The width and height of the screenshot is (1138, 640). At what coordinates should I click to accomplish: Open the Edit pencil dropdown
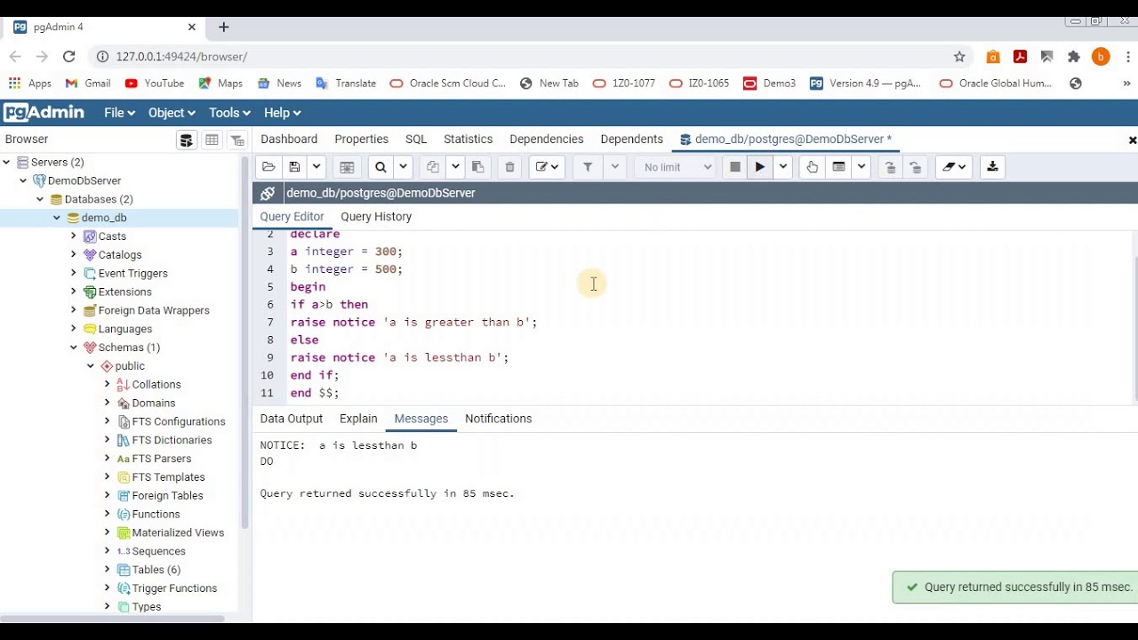pos(547,167)
